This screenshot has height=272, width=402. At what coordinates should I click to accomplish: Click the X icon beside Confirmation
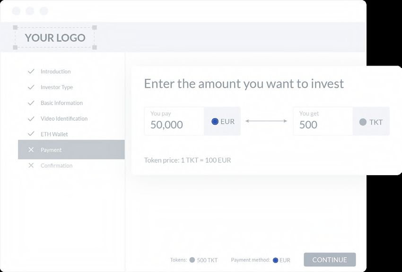click(x=31, y=166)
